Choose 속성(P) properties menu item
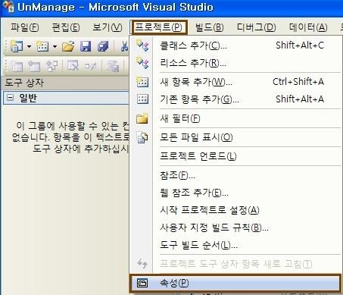Image resolution: width=343 pixels, height=295 pixels. click(x=235, y=283)
